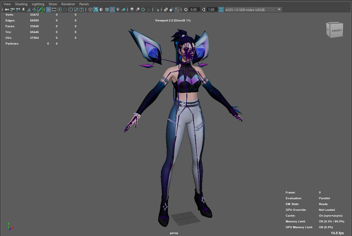Activate the 2D Pan/Zoom icon
This screenshot has width=352, height=236.
tap(34, 9)
